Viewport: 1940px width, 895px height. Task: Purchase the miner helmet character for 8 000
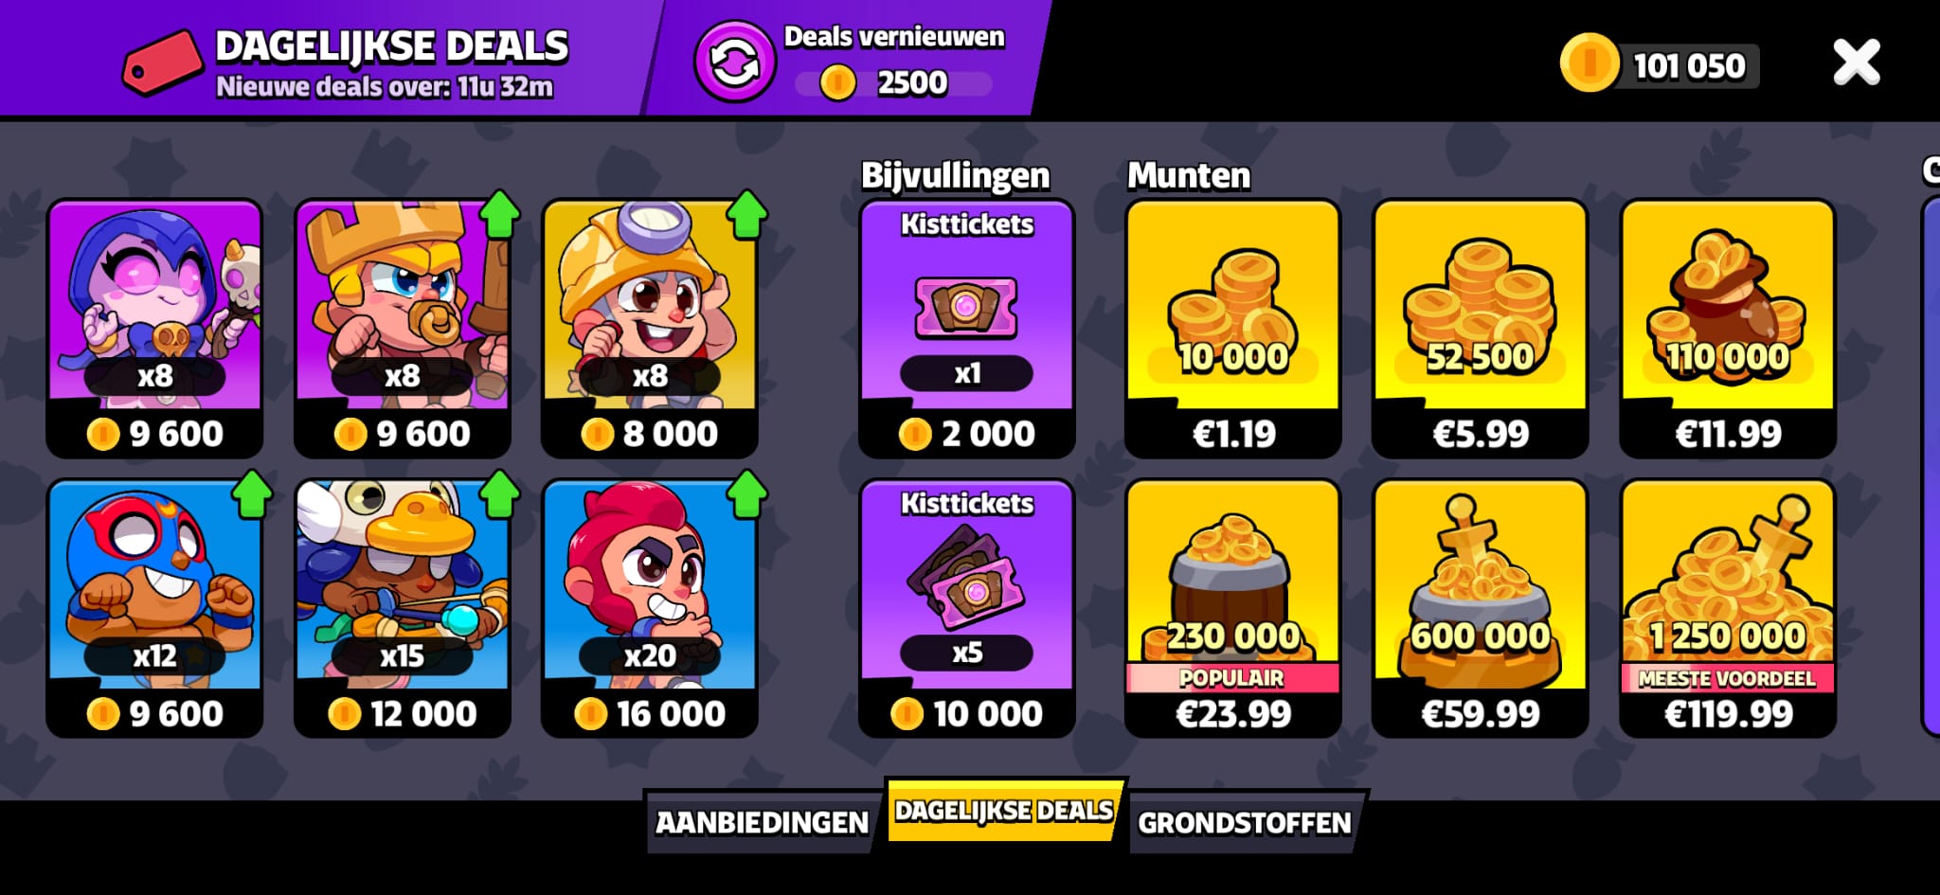pos(650,328)
